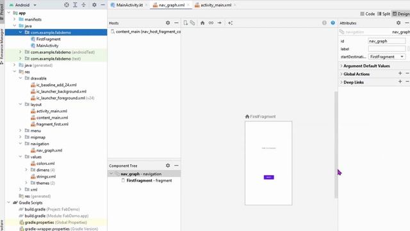Image resolution: width=410 pixels, height=231 pixels.
Task: Collapse the com.example.fabdemo package
Action: [20, 32]
